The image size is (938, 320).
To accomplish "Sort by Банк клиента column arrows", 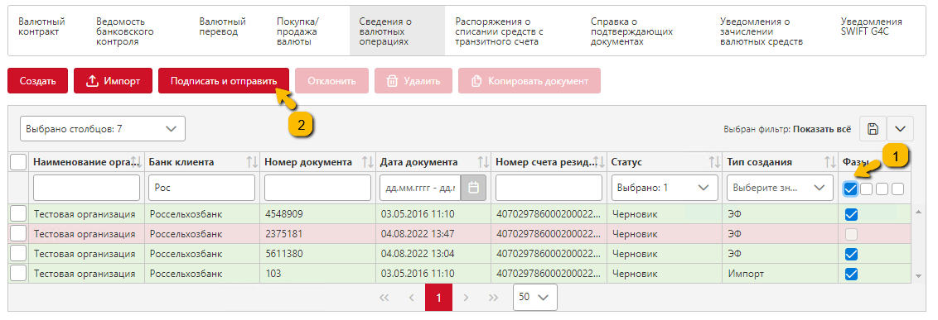I will point(252,162).
